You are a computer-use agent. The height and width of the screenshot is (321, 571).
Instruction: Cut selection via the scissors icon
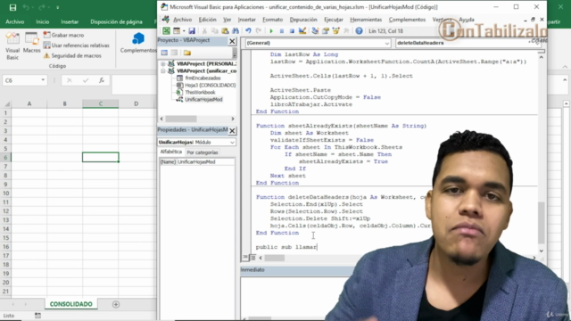click(x=204, y=31)
